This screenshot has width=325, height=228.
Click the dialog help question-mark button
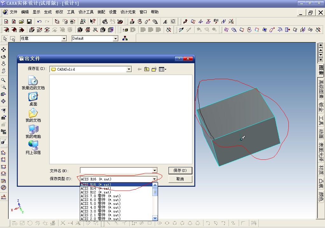click(179, 58)
